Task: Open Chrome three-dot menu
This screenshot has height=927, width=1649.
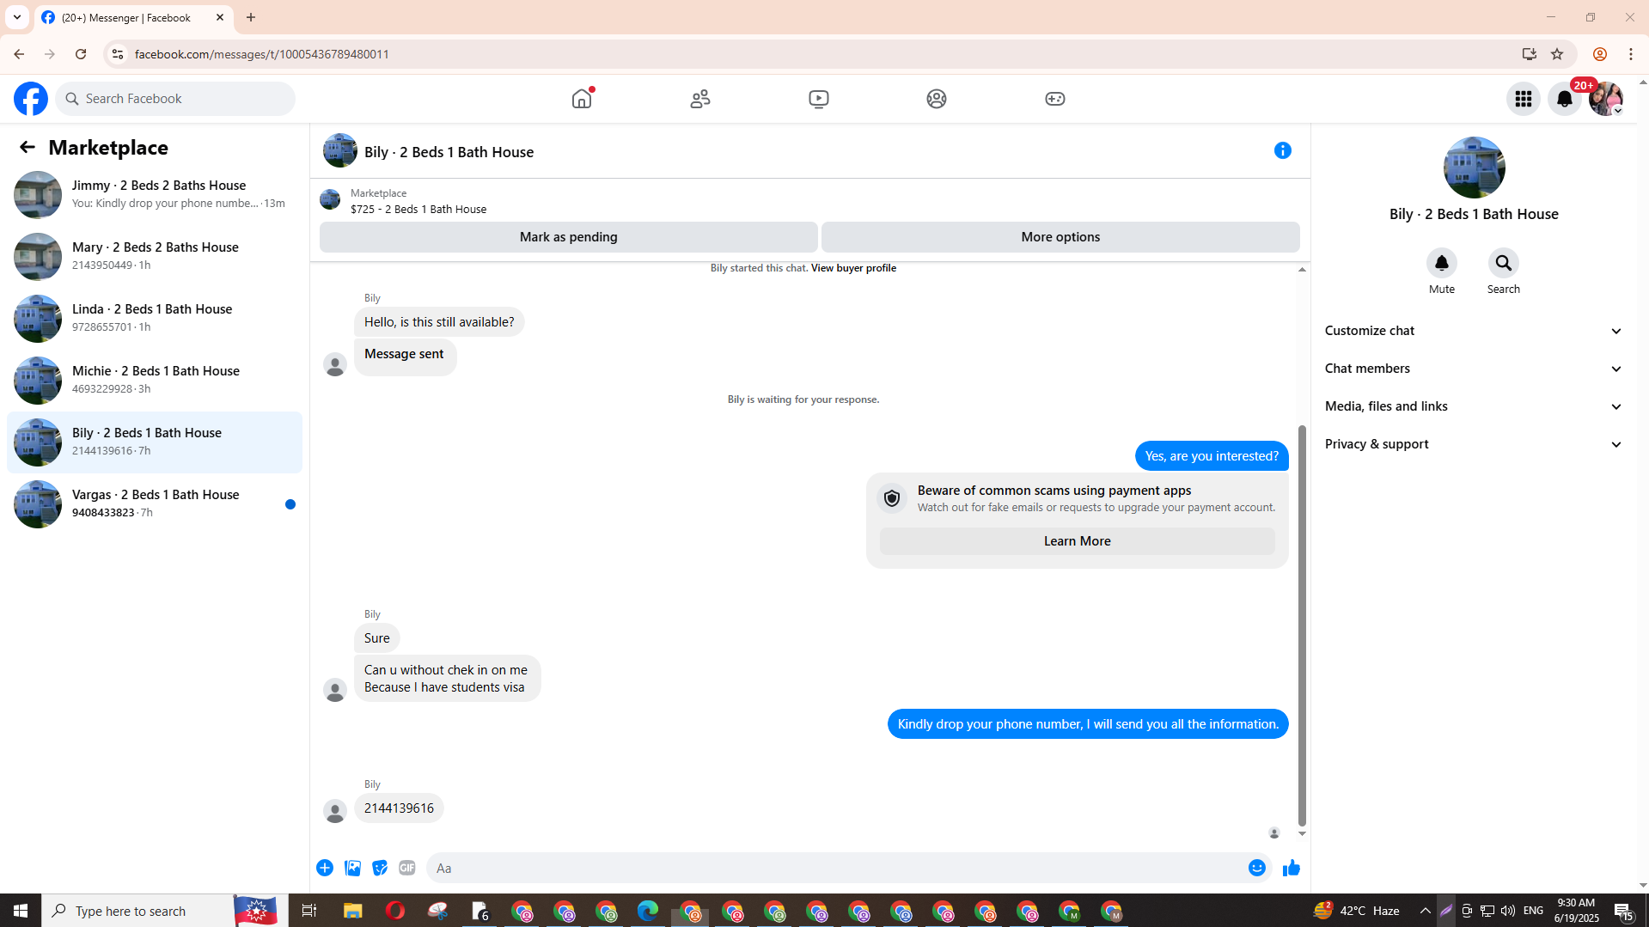Action: 1631,54
